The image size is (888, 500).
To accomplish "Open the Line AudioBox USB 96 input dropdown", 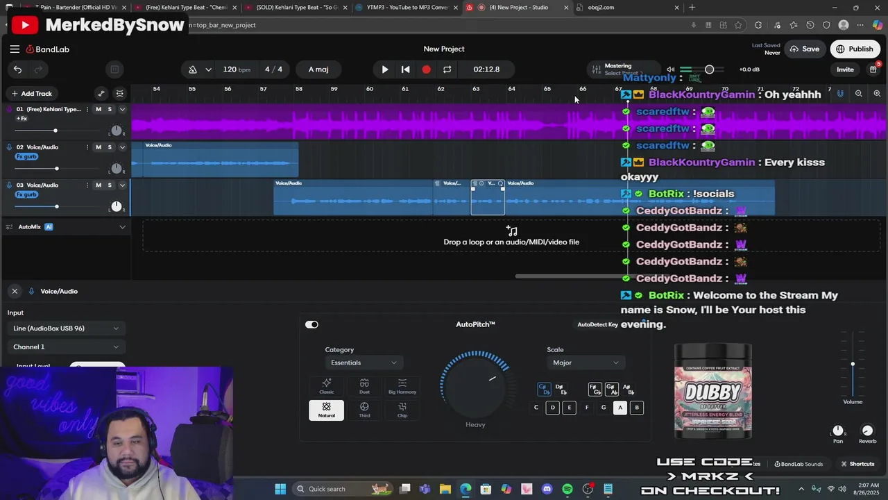I will tap(66, 328).
